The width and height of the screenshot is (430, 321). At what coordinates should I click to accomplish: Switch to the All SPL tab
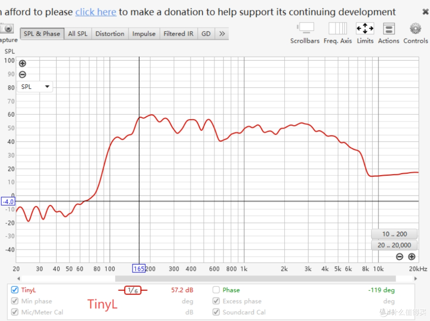[x=78, y=34]
